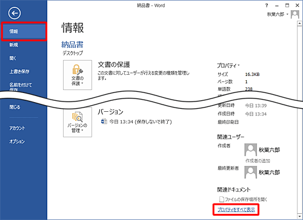Image resolution: width=303 pixels, height=220 pixels.
Task: Click the デスクトップ location text
Action: (73, 53)
